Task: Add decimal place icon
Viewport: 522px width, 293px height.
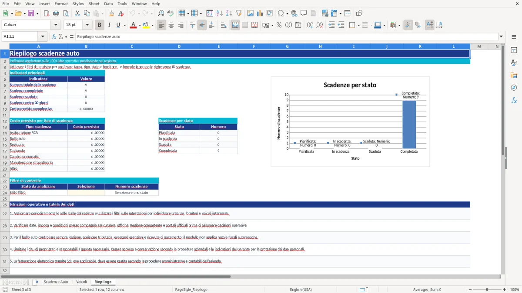Action: [310, 25]
